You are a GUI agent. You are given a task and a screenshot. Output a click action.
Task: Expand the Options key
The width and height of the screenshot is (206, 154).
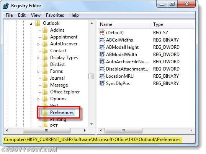tap(38, 99)
